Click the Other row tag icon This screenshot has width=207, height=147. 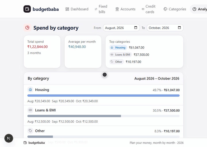click(x=30, y=131)
